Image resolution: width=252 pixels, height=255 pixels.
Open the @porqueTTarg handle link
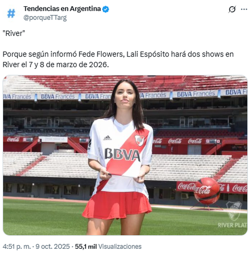tap(45, 18)
